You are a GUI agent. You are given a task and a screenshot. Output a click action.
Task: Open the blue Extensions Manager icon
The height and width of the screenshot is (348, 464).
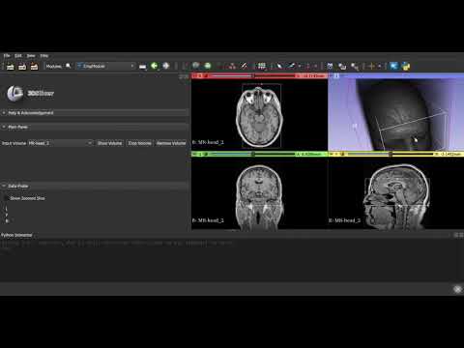393,66
